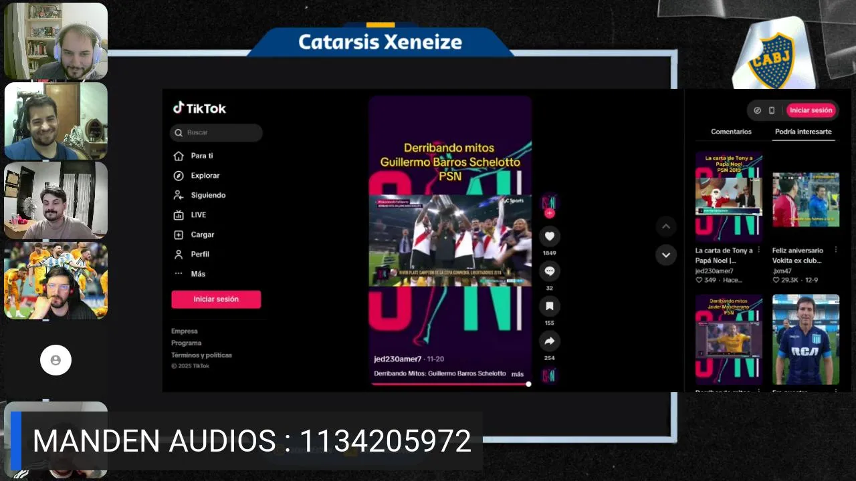Viewport: 856px width, 481px height.
Task: Open options dots for Feliz aniversario video
Action: click(x=836, y=251)
